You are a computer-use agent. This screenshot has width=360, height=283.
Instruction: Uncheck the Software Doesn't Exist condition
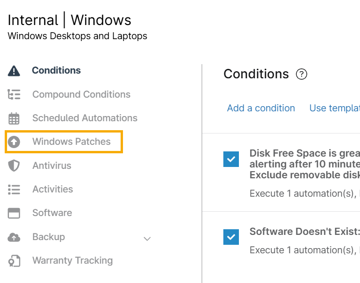coord(231,237)
